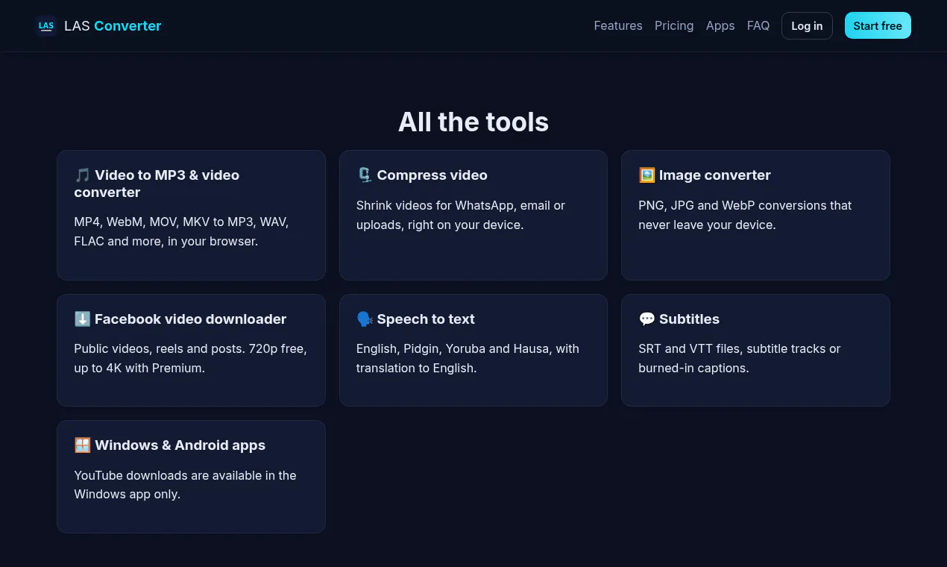Image resolution: width=947 pixels, height=567 pixels.
Task: Click the text 'Public videos, reels and posts. 720p free'
Action: 190,348
